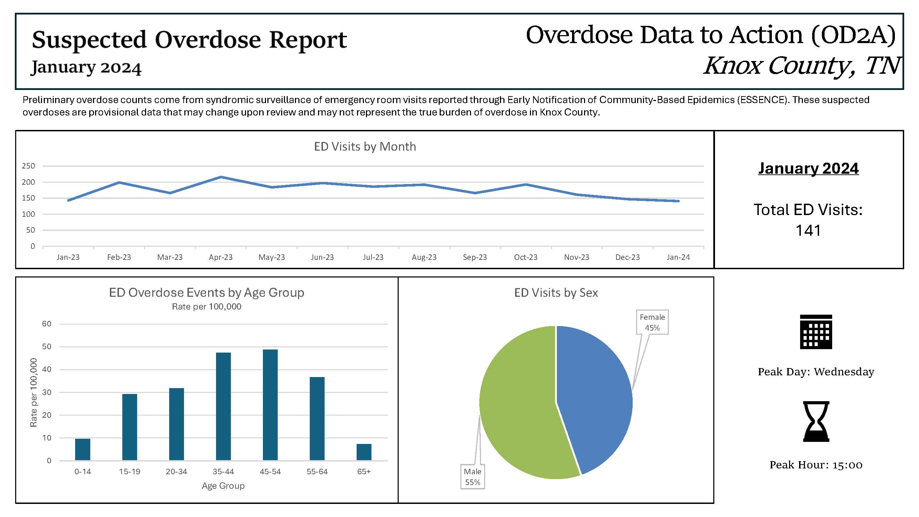This screenshot has height=517, width=919.
Task: Click the 'Rate per 100,000' chart subtitle
Action: point(206,306)
